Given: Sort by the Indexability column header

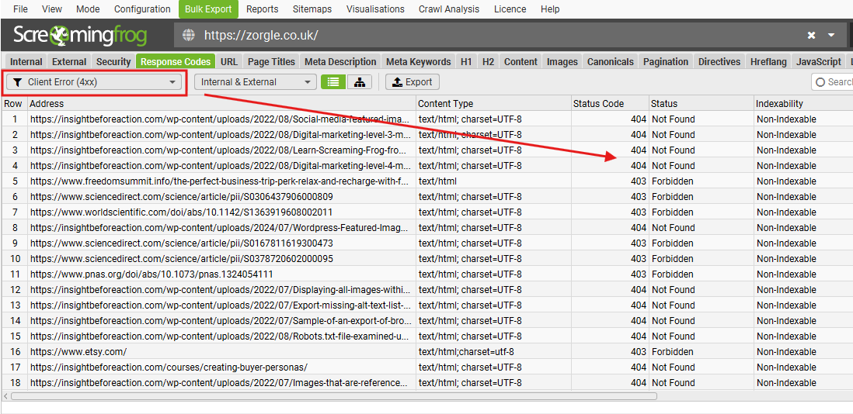Looking at the screenshot, I should point(803,104).
